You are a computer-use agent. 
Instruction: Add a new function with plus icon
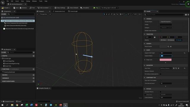tap(34, 69)
